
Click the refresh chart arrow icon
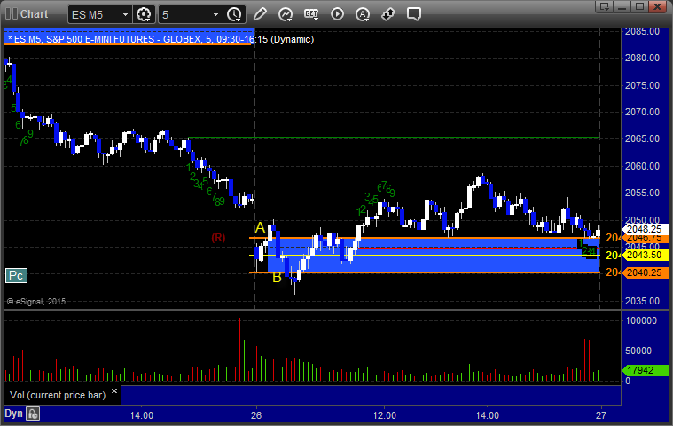pos(286,14)
